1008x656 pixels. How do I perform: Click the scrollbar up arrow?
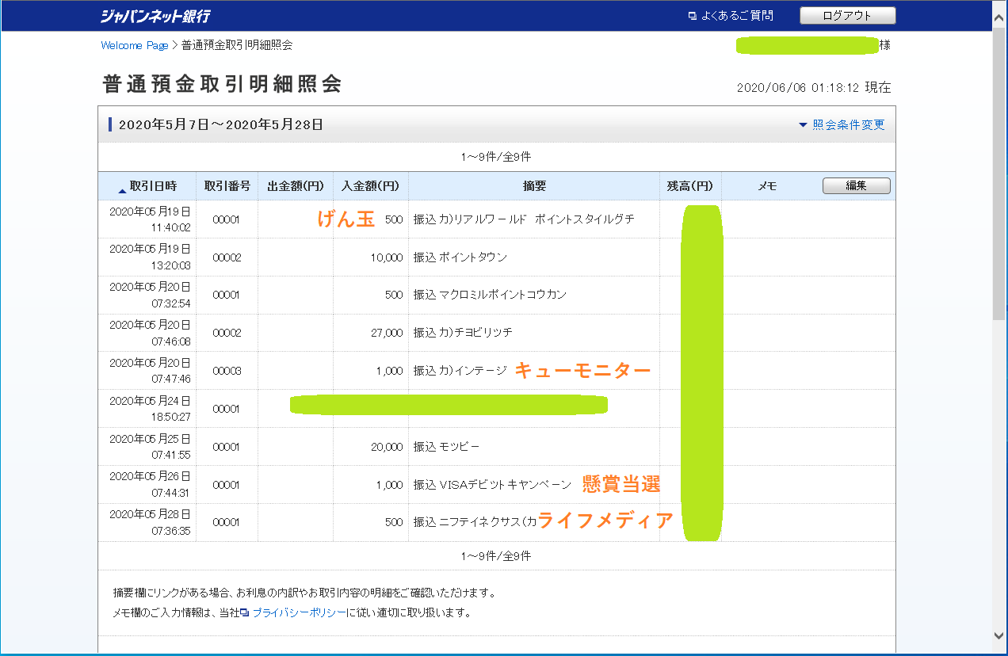click(999, 7)
